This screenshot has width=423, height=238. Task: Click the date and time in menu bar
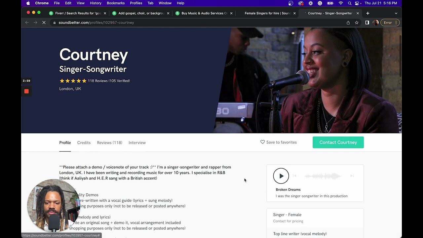tap(381, 3)
